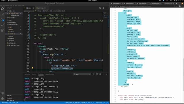This screenshot has width=184, height=104.
Task: Bookmark this page with the star icon
Action: coord(177,6)
